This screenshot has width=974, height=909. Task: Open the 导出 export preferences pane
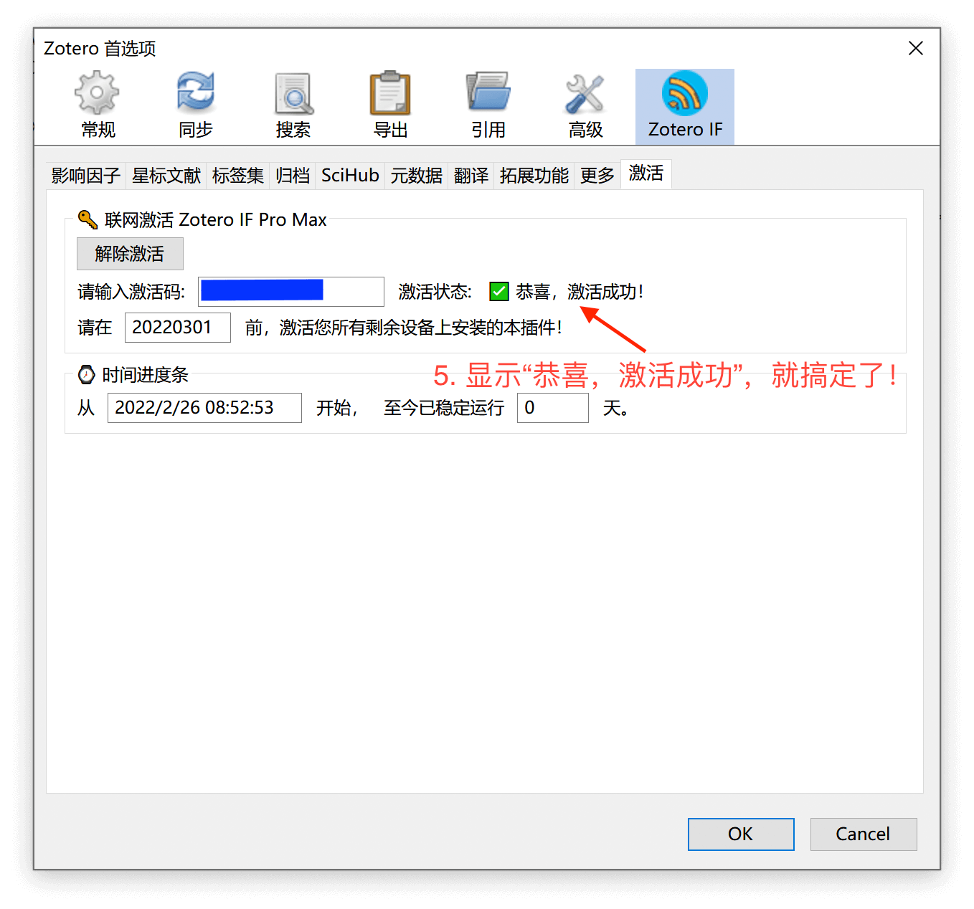point(391,106)
